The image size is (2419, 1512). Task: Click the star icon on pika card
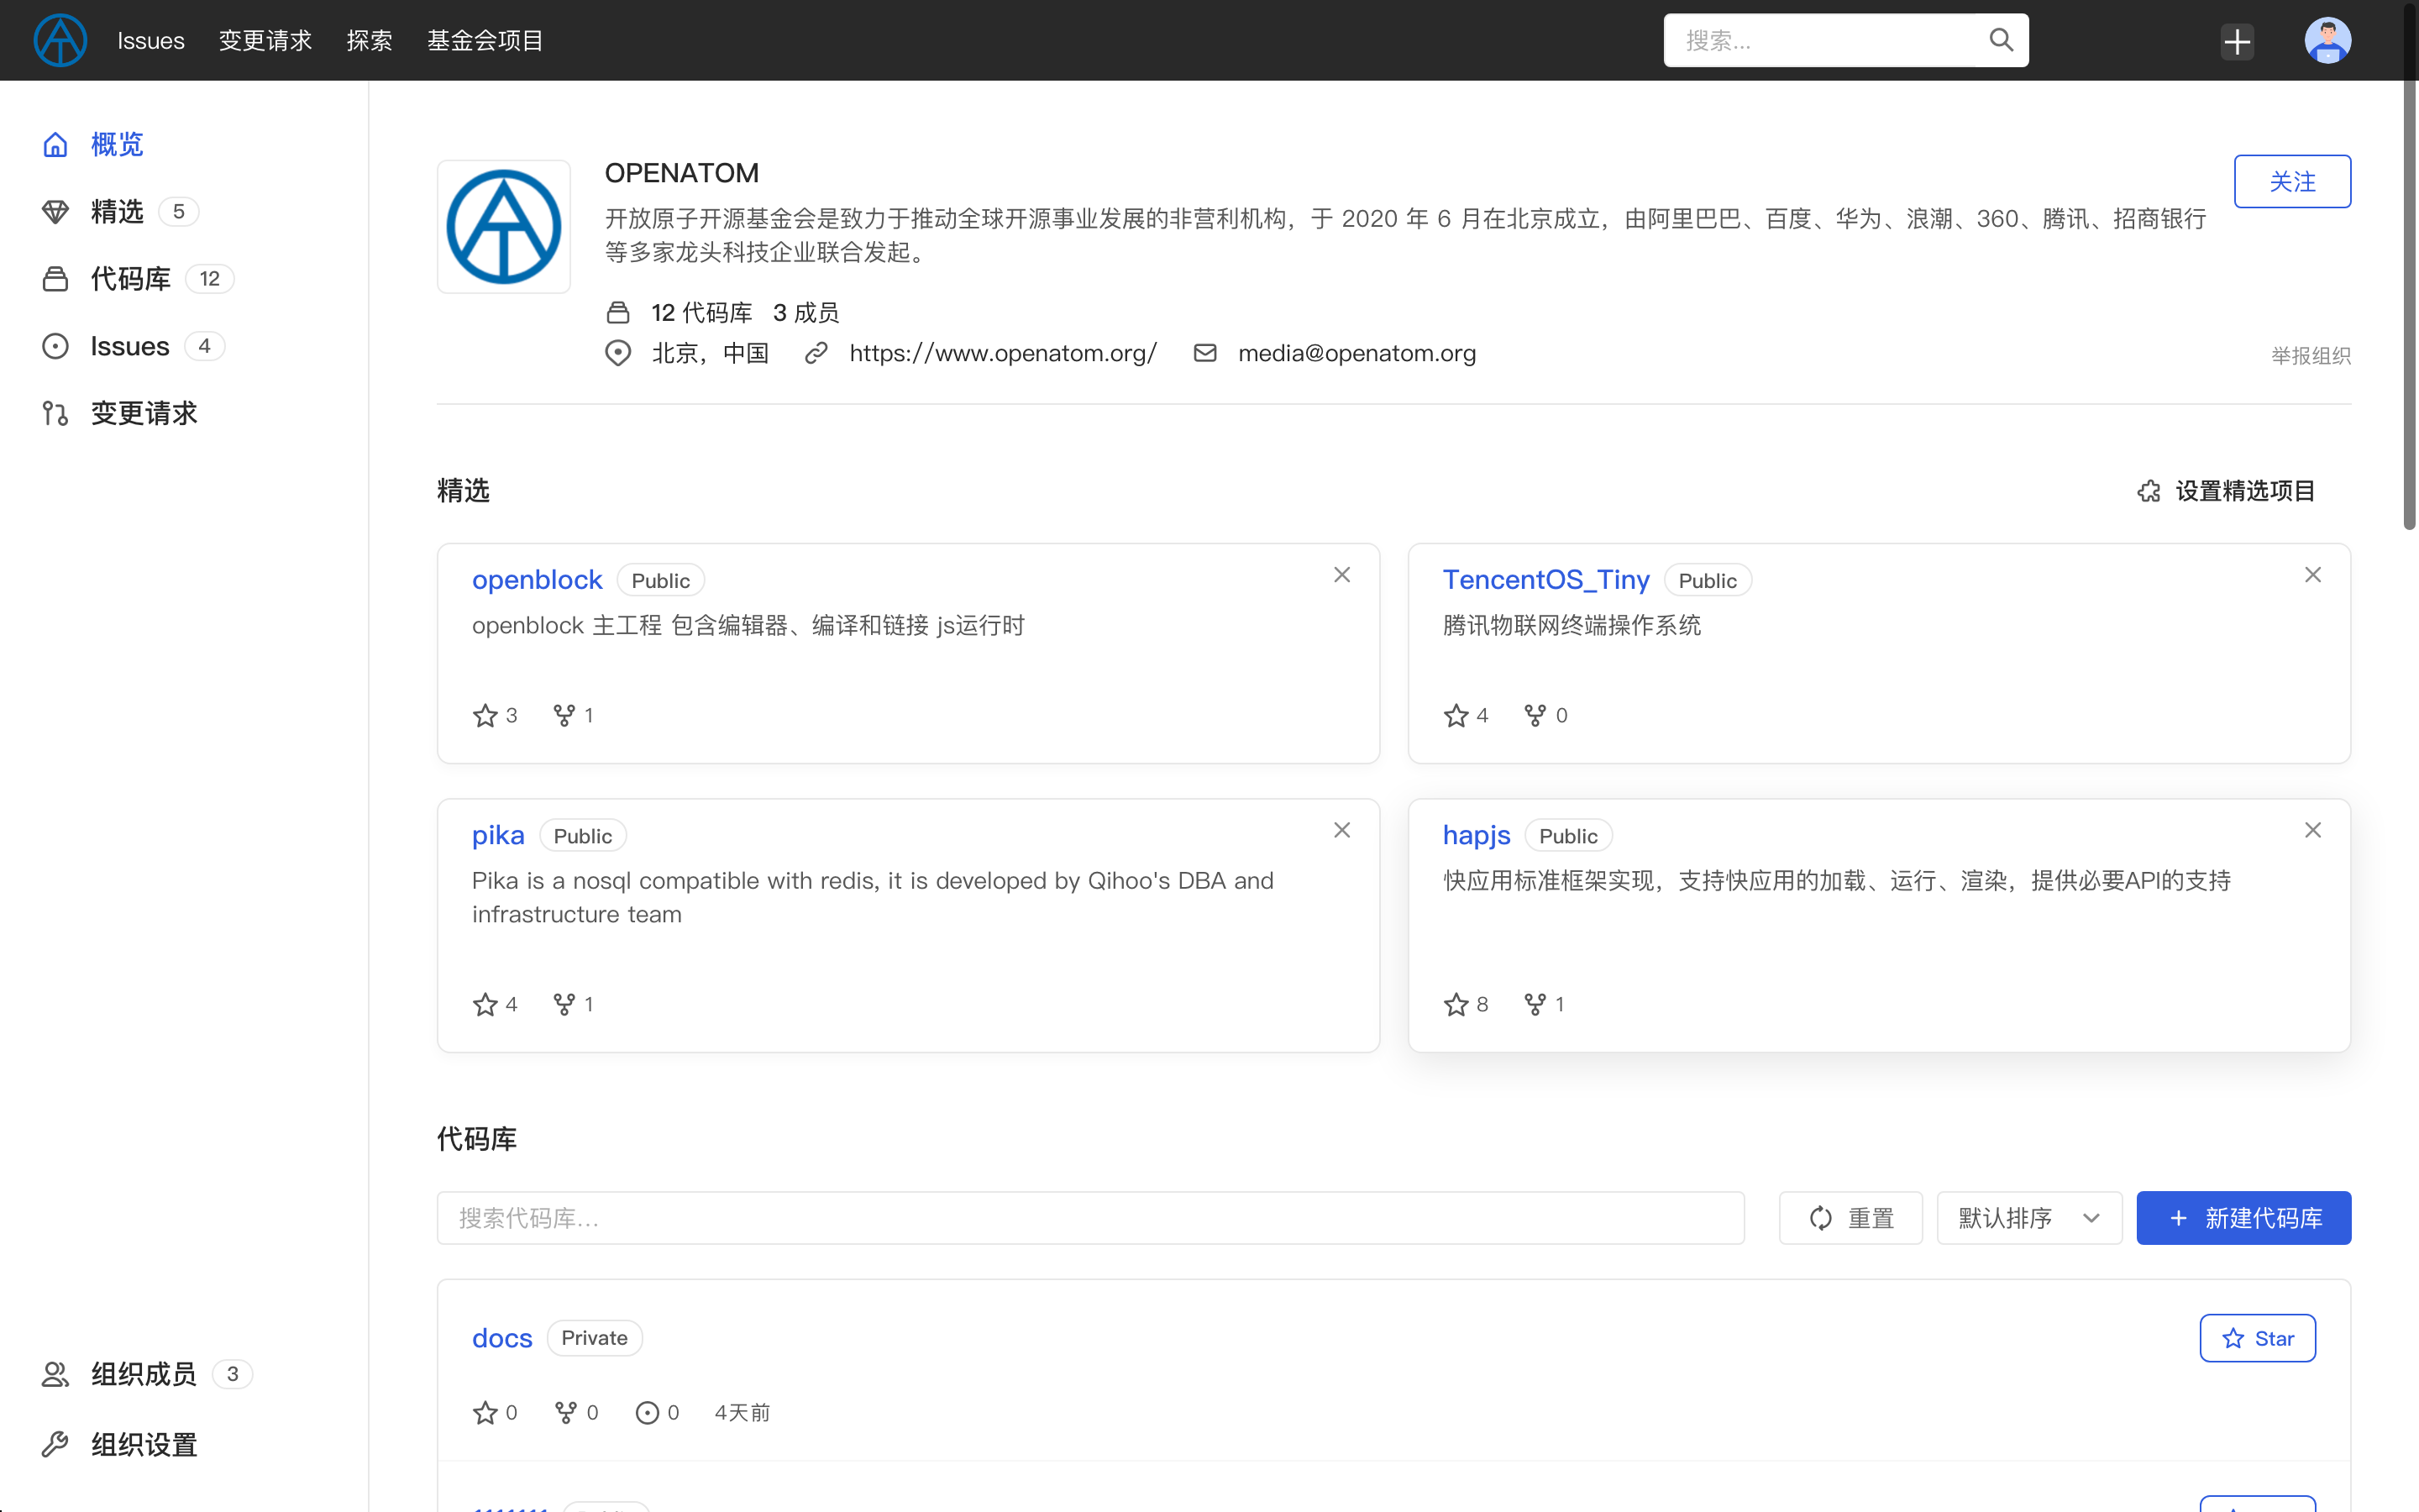coord(485,1004)
